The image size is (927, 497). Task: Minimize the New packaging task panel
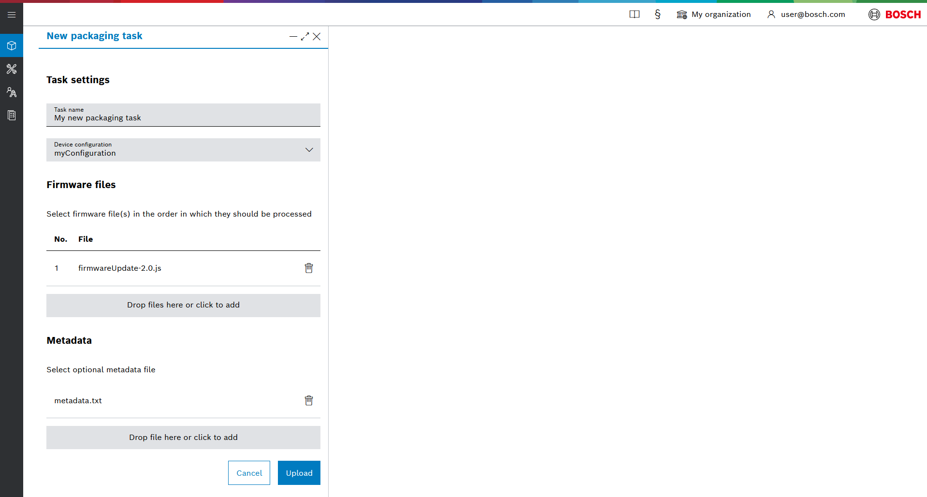tap(293, 37)
